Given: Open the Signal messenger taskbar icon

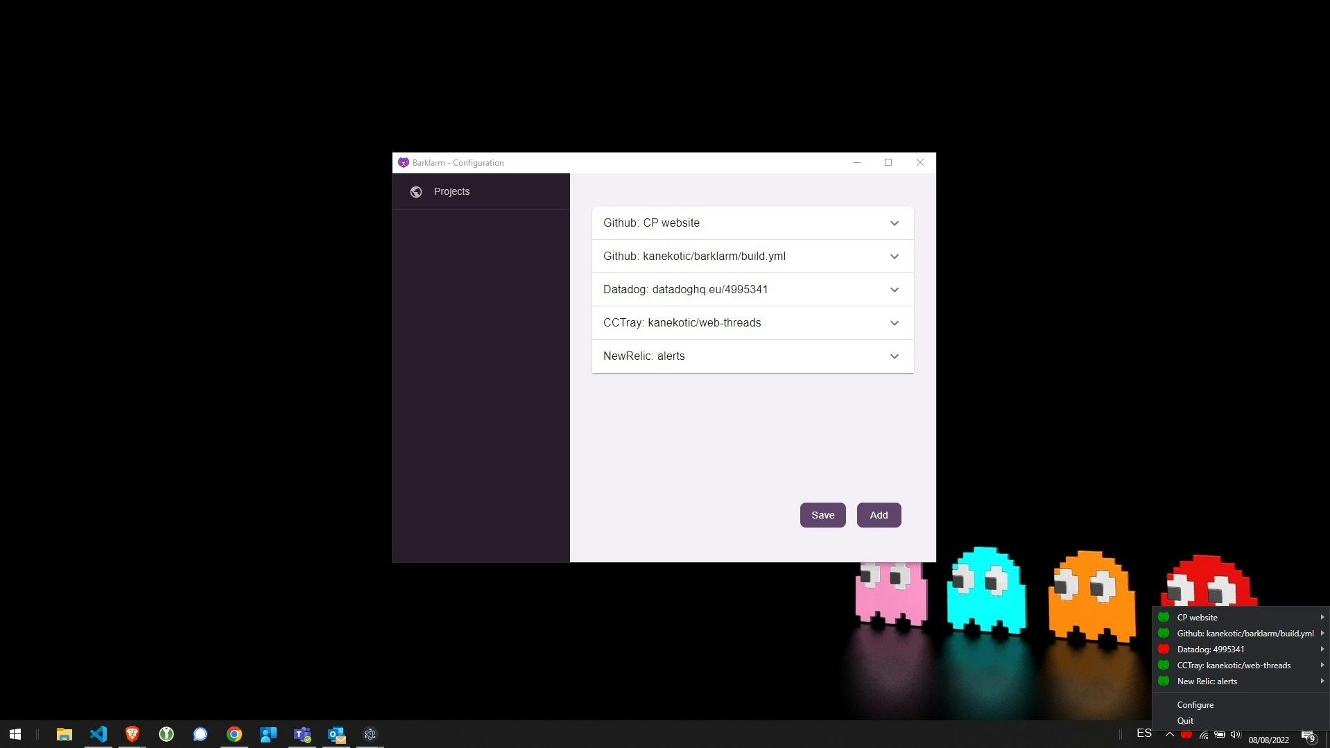Looking at the screenshot, I should click(200, 734).
